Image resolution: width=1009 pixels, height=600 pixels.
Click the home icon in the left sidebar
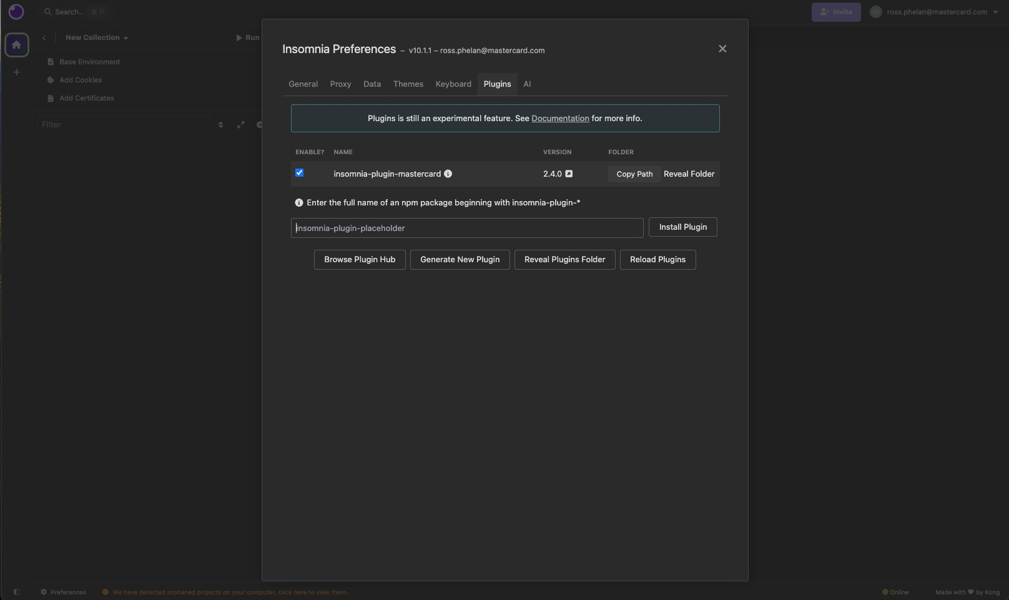click(17, 45)
